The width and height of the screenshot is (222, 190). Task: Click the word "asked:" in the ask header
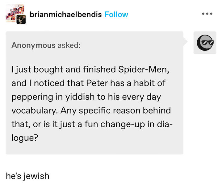[69, 45]
